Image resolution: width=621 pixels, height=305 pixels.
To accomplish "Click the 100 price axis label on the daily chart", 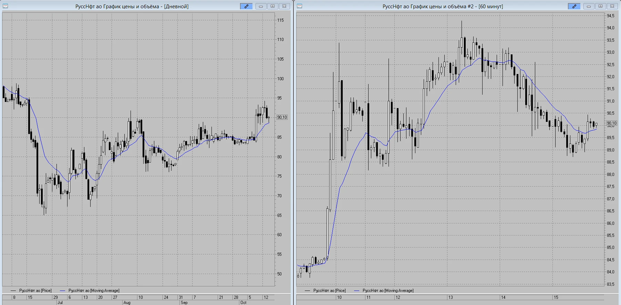I will pos(280,79).
